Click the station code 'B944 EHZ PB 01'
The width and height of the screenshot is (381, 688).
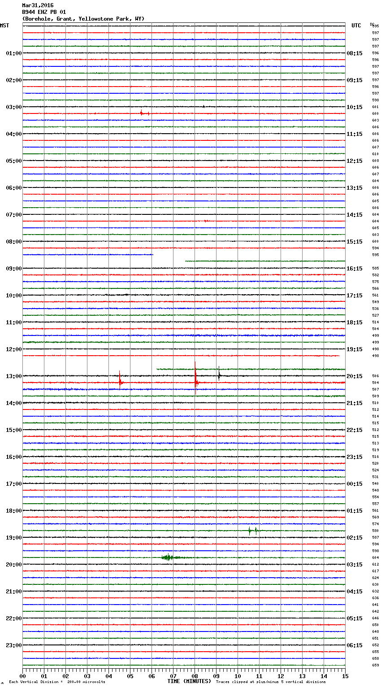click(x=44, y=12)
